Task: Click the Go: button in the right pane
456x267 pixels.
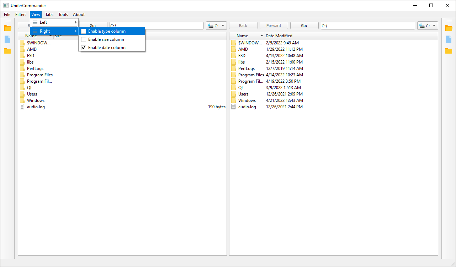Action: [304, 25]
